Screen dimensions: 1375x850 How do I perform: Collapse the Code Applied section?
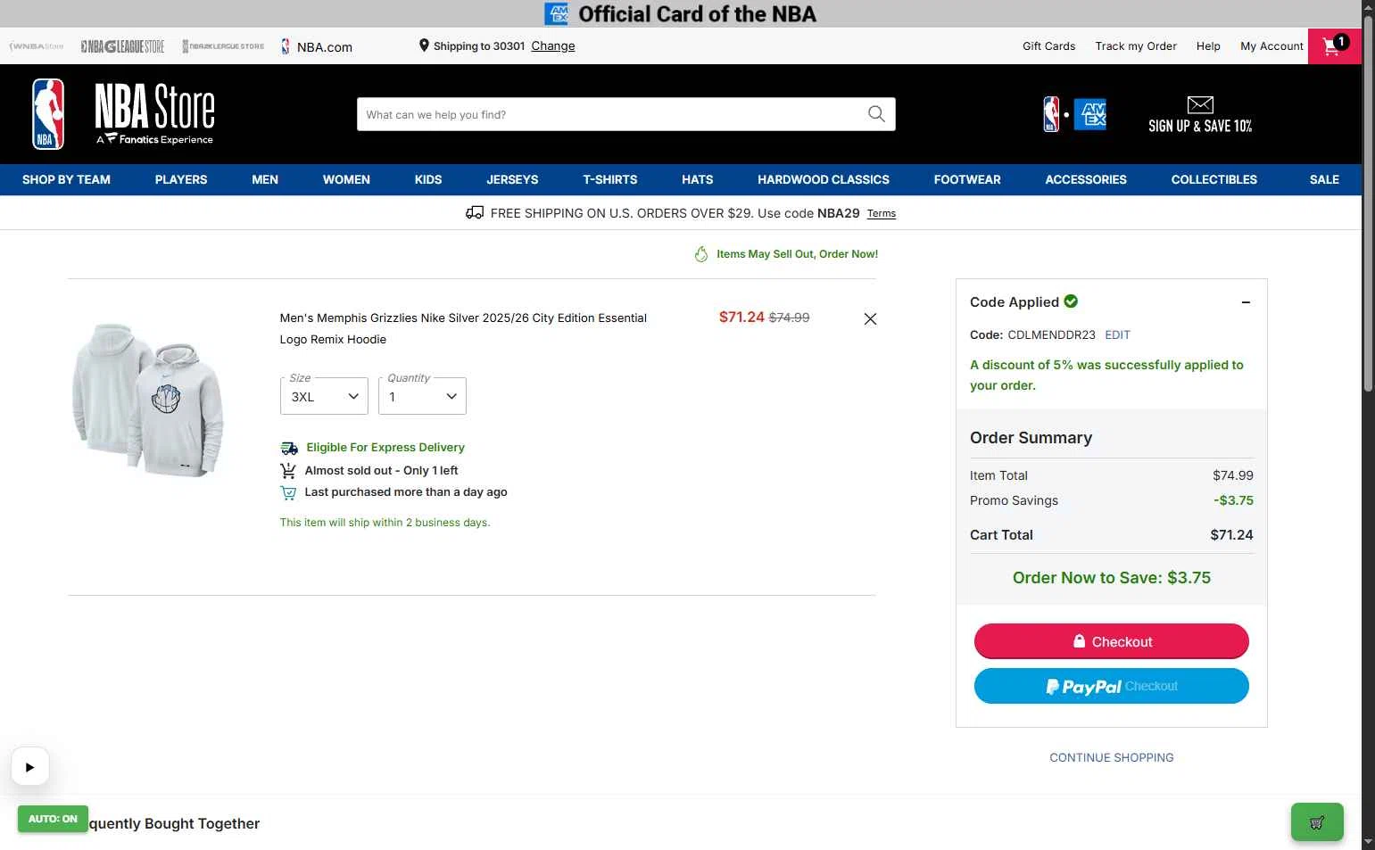point(1246,302)
